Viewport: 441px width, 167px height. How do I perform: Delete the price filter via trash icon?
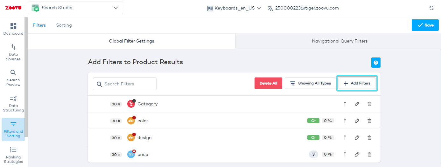click(369, 154)
